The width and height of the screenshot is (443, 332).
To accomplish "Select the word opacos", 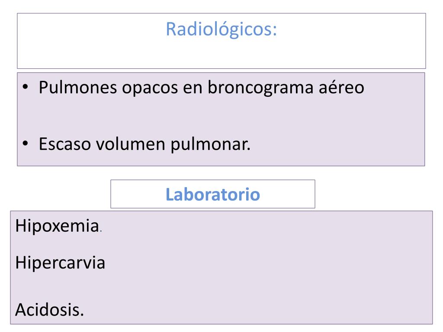I will [150, 88].
